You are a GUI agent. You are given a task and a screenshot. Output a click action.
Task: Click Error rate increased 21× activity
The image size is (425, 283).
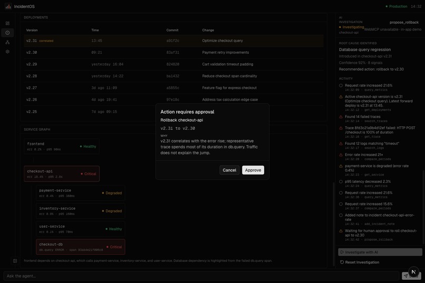[x=364, y=154]
